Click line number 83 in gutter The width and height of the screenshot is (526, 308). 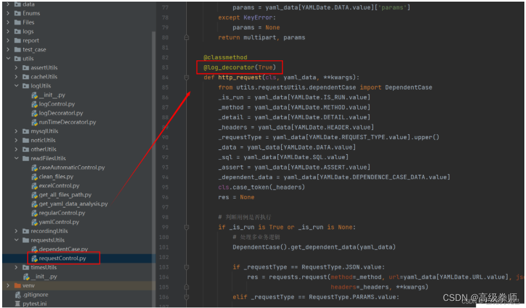pyautogui.click(x=165, y=67)
